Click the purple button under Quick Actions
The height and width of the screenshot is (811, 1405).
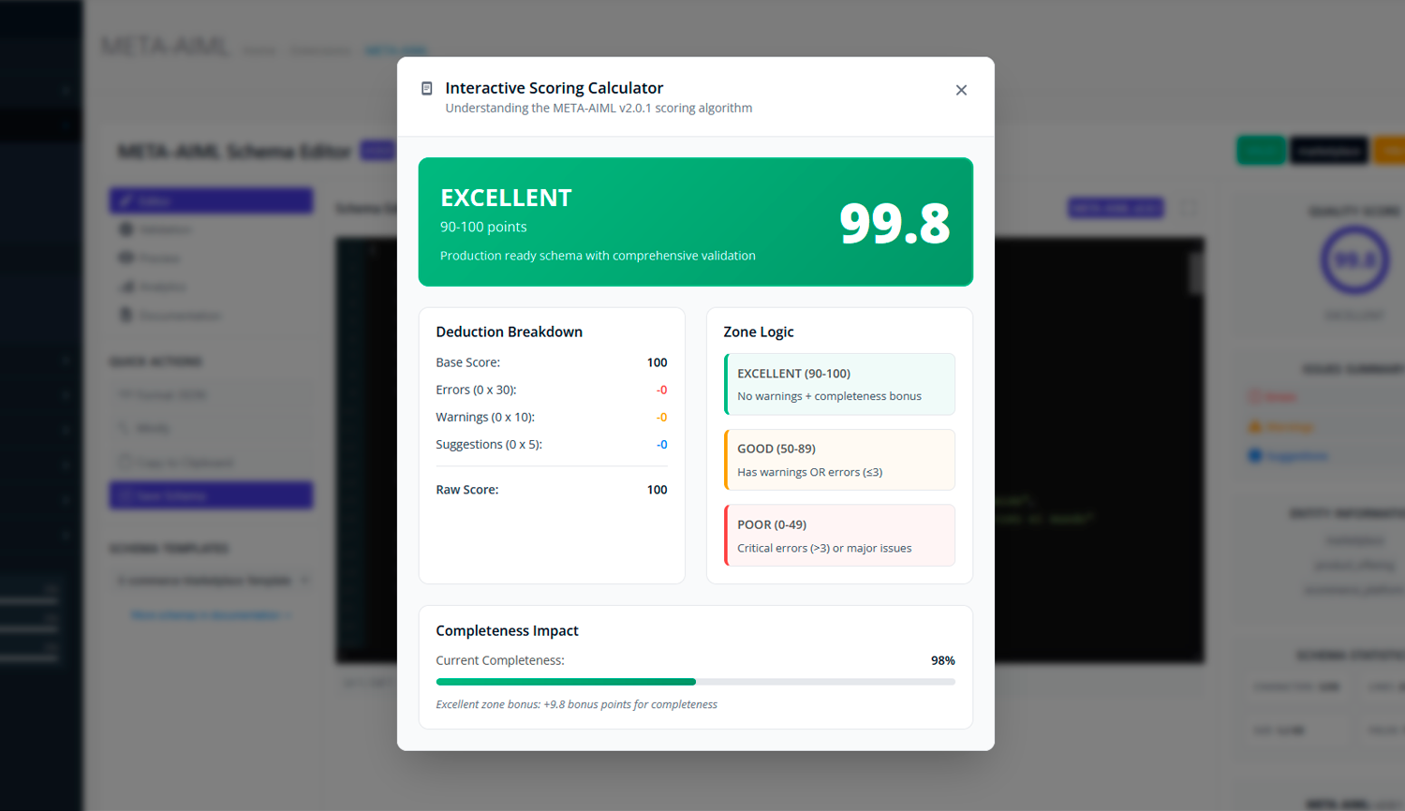coord(211,495)
